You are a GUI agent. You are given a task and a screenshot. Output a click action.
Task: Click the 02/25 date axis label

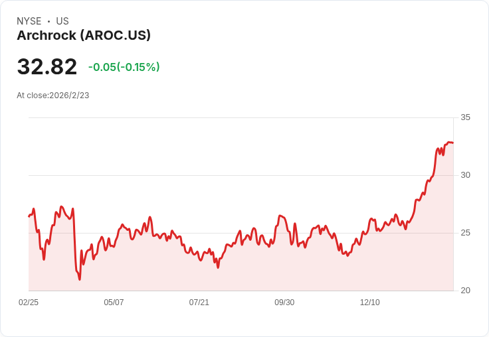(29, 302)
